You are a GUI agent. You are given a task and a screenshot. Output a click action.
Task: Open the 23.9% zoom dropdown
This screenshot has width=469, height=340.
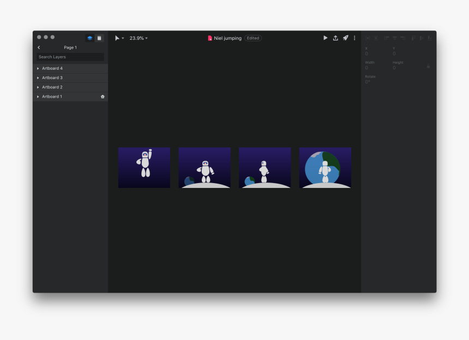coord(139,38)
